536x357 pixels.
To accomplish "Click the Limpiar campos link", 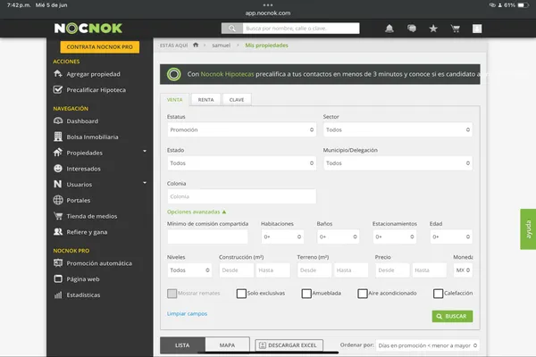I will coord(187,314).
